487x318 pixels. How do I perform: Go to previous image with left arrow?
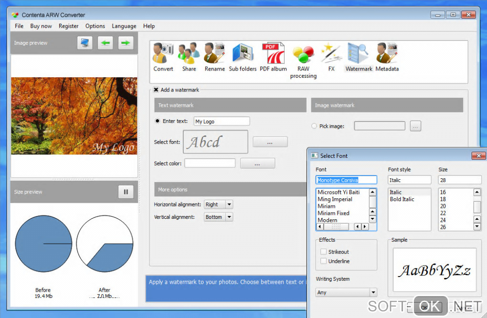point(106,43)
